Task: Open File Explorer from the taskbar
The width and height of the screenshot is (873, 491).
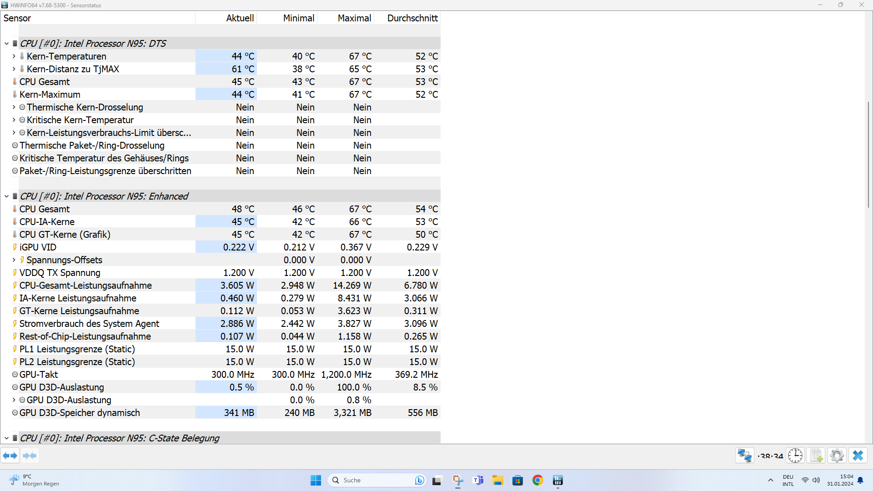Action: (498, 480)
